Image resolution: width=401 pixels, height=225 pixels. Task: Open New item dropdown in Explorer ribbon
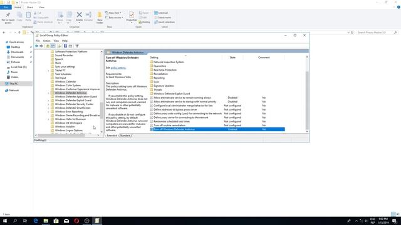click(x=113, y=12)
